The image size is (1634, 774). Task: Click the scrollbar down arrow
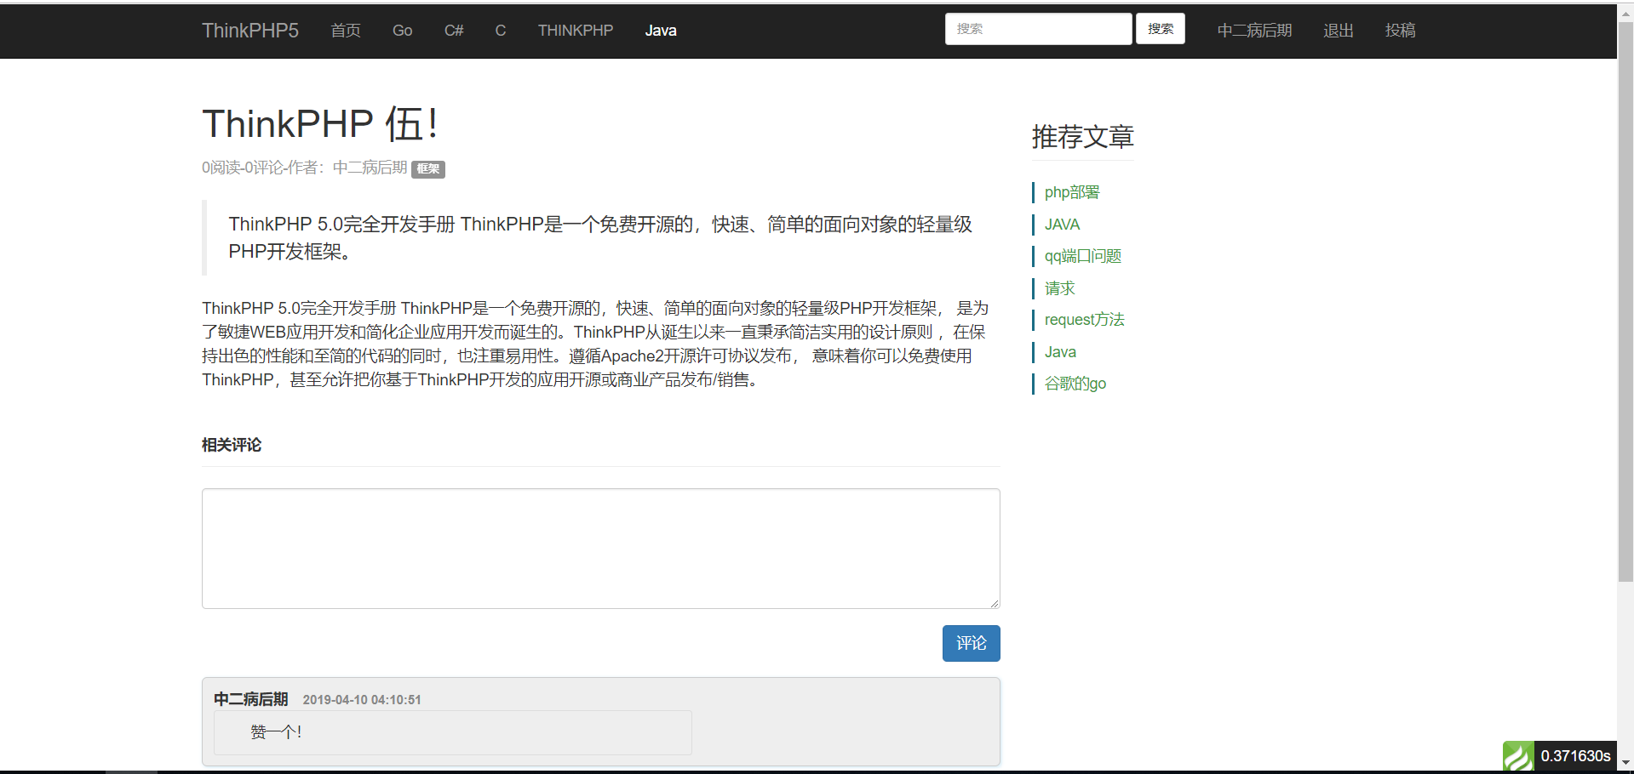click(x=1625, y=764)
